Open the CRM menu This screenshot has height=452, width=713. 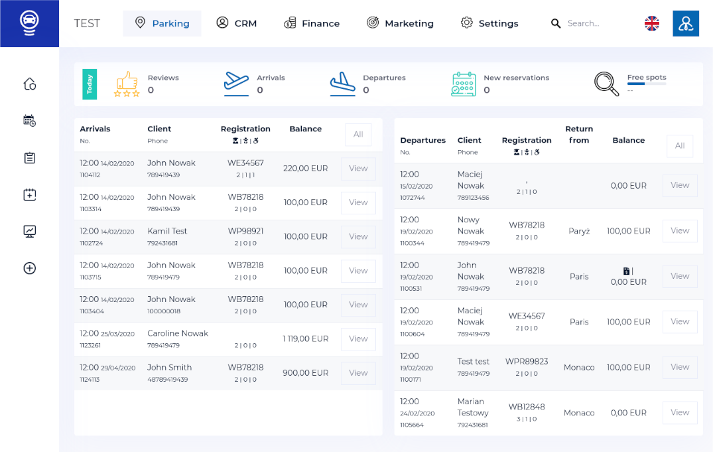pyautogui.click(x=237, y=23)
